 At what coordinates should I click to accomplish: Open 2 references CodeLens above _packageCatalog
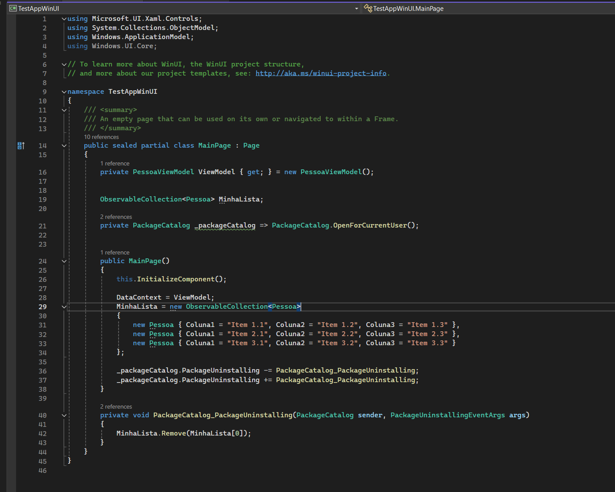116,217
